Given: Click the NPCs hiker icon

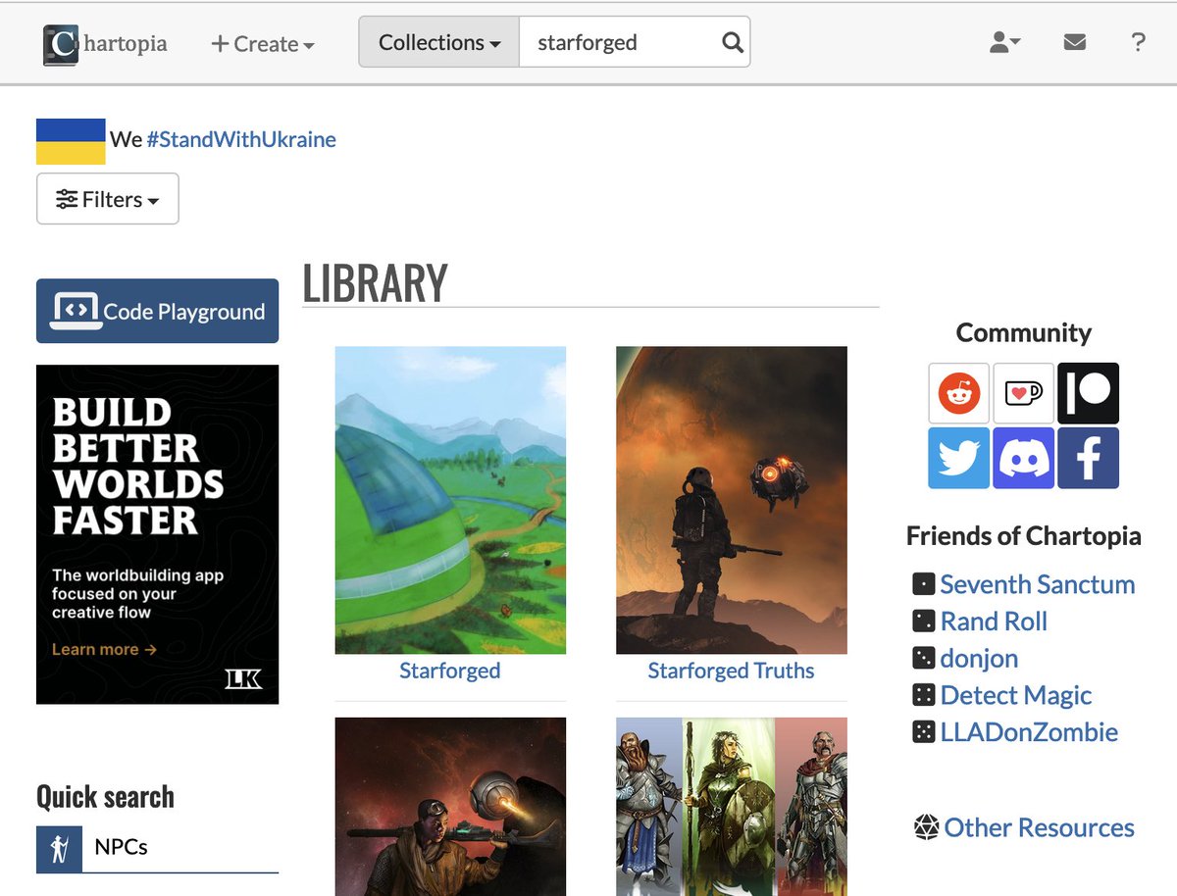Looking at the screenshot, I should coord(59,849).
